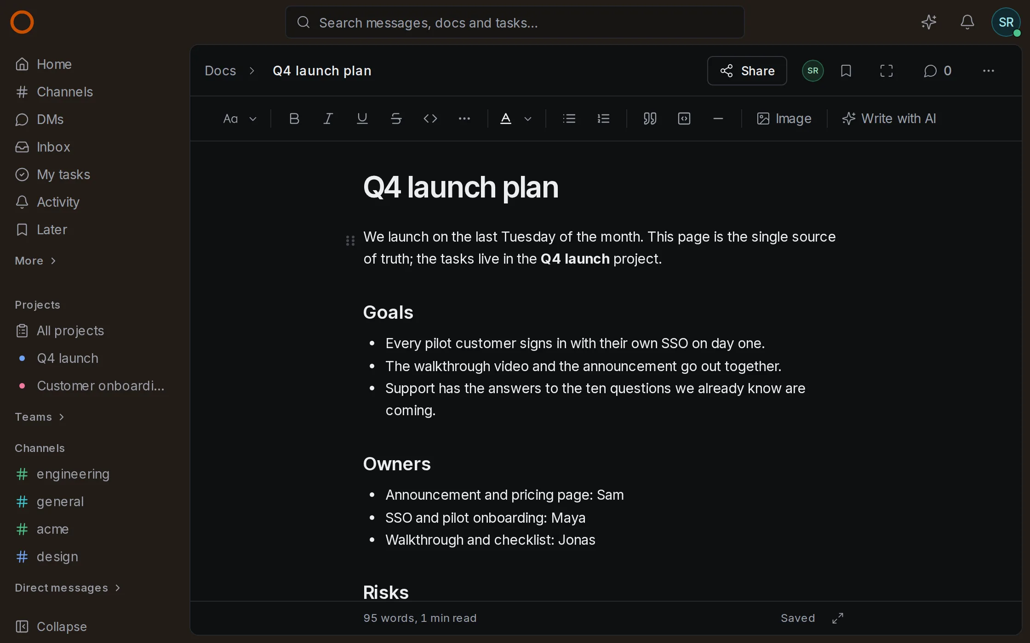Expand the Teams section
Screen dimensions: 1030x643
(40, 417)
